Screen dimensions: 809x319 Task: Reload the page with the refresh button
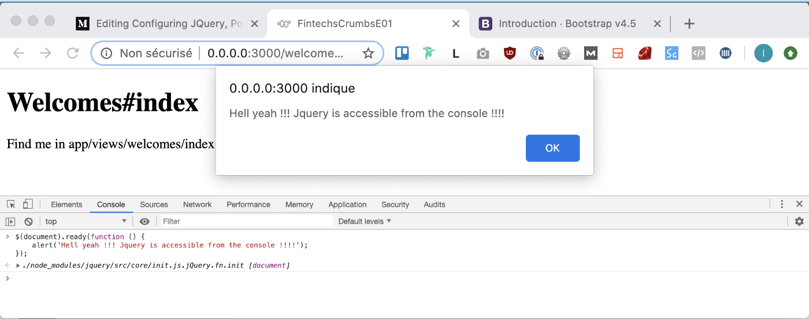click(73, 53)
